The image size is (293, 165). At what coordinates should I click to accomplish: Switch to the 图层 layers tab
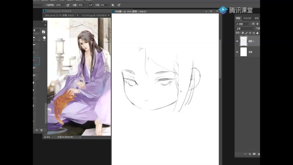coord(238,18)
